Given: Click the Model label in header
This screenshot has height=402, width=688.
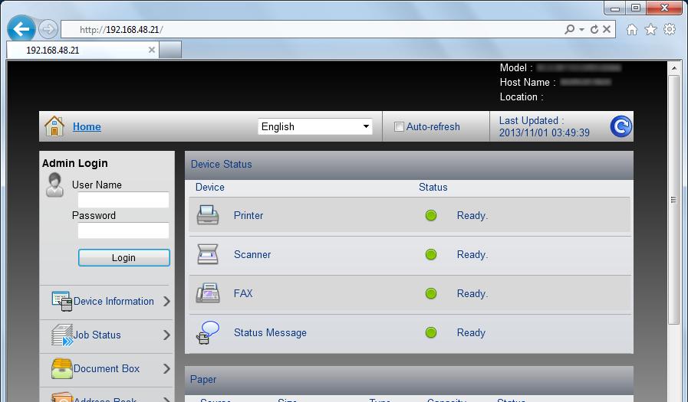Looking at the screenshot, I should [x=516, y=68].
